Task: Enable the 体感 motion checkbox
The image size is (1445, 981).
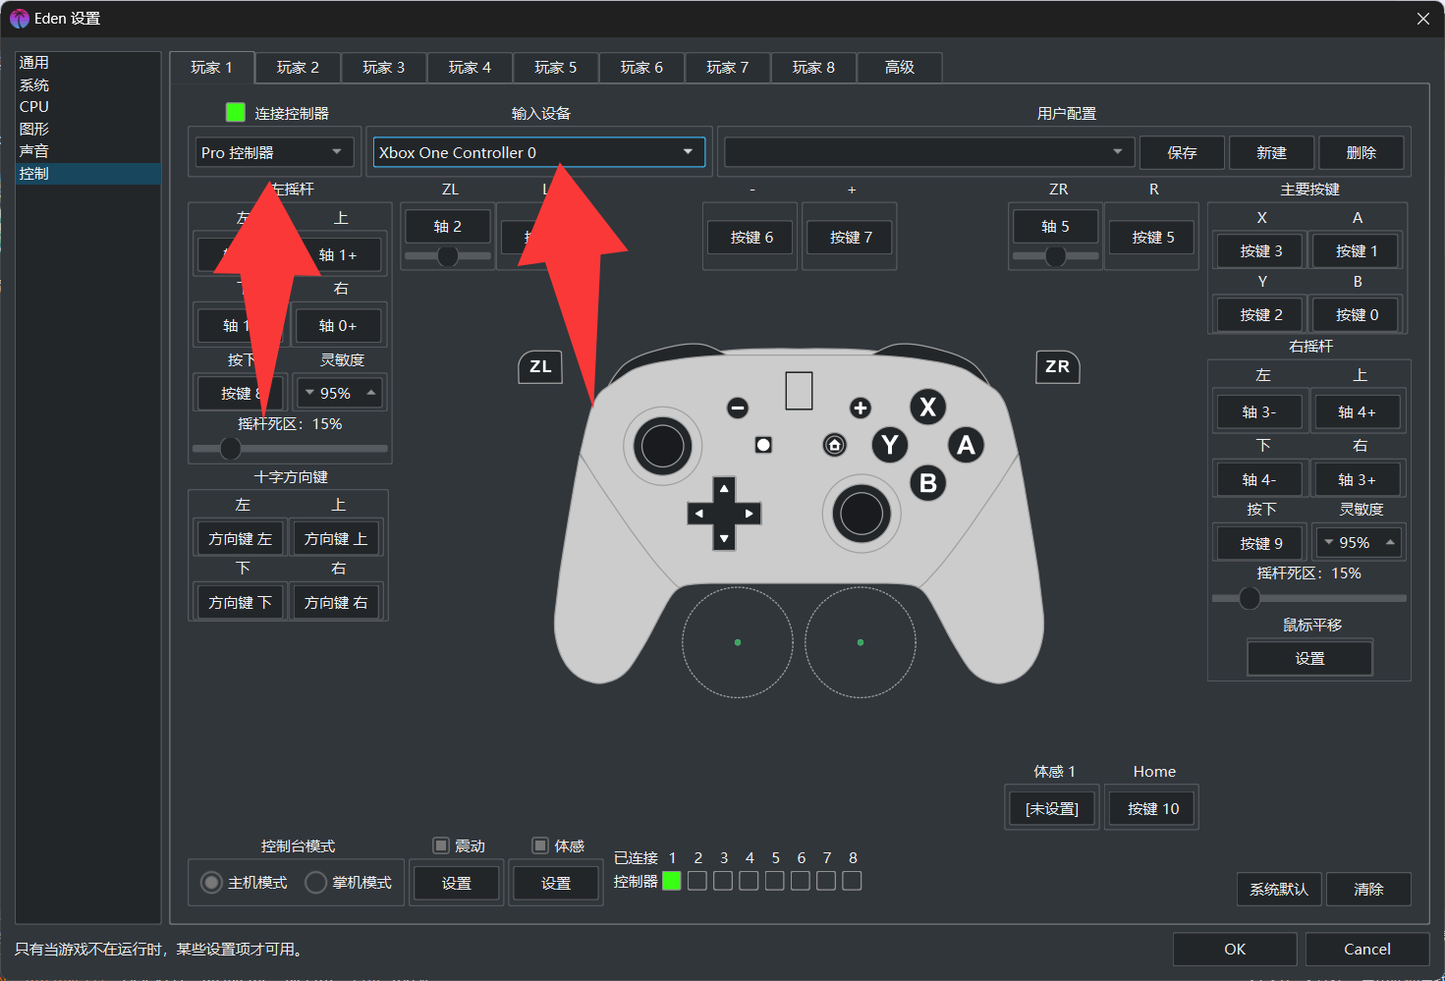Action: [x=540, y=845]
